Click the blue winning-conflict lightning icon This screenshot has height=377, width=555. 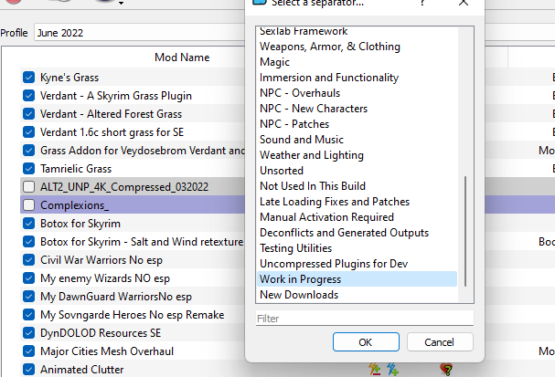pos(393,369)
